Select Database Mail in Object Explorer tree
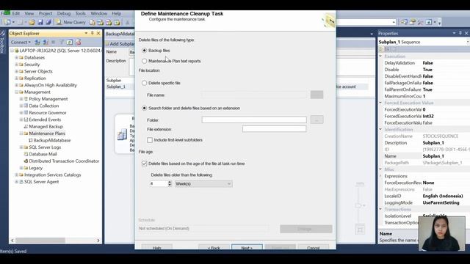470x264 pixels. point(43,154)
